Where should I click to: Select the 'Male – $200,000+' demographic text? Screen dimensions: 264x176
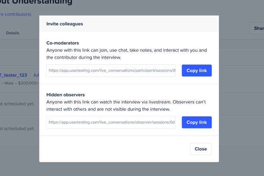pyautogui.click(x=22, y=83)
